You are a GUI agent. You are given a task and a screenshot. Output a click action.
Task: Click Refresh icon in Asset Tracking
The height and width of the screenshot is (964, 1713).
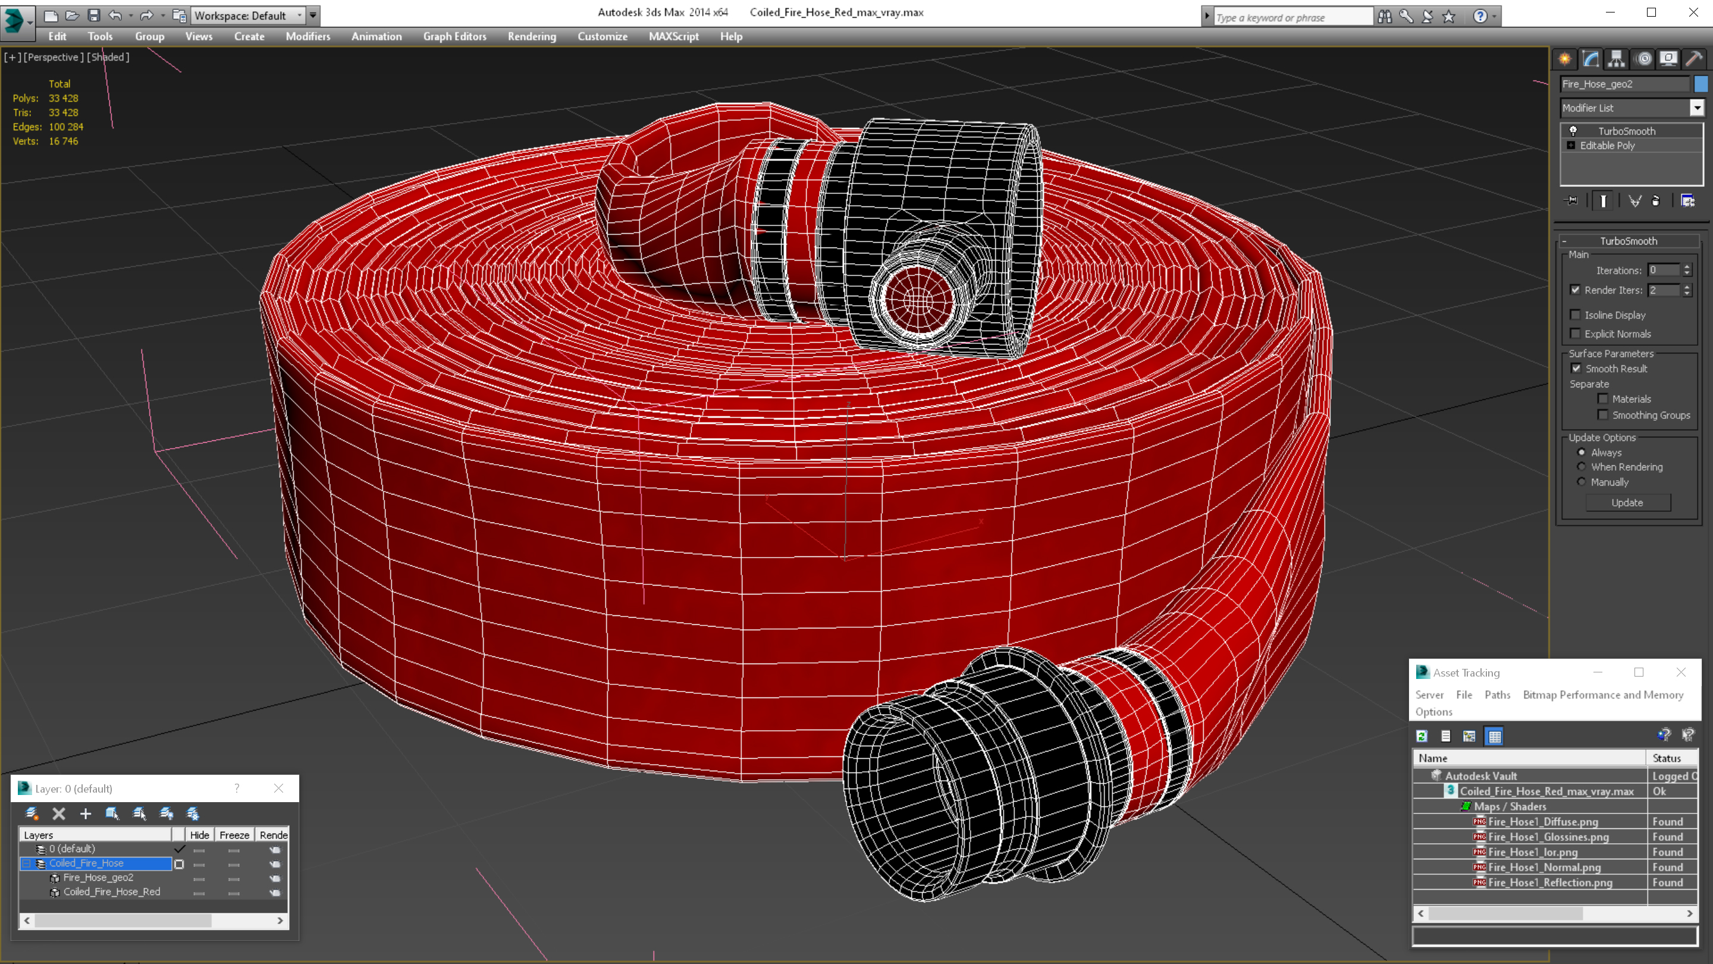1422,737
